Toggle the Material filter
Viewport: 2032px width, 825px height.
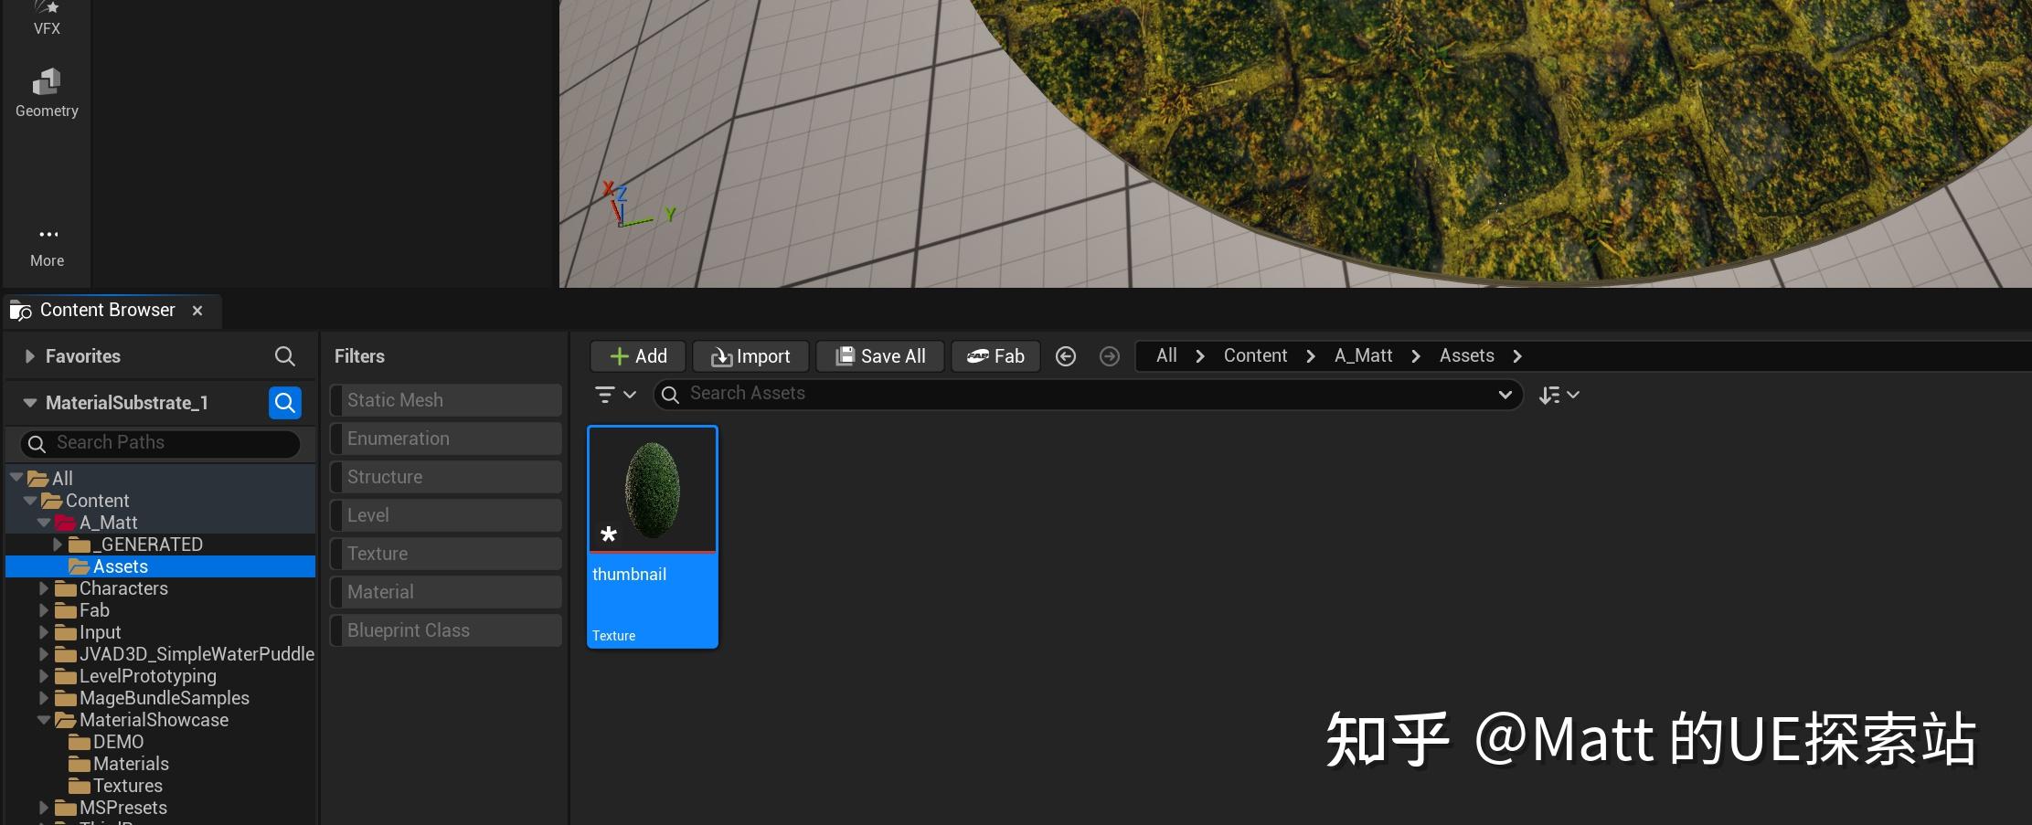click(x=445, y=591)
